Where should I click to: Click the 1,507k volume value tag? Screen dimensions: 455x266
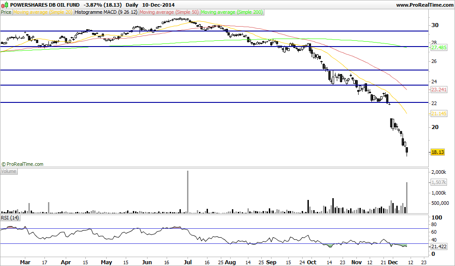pos(439,182)
